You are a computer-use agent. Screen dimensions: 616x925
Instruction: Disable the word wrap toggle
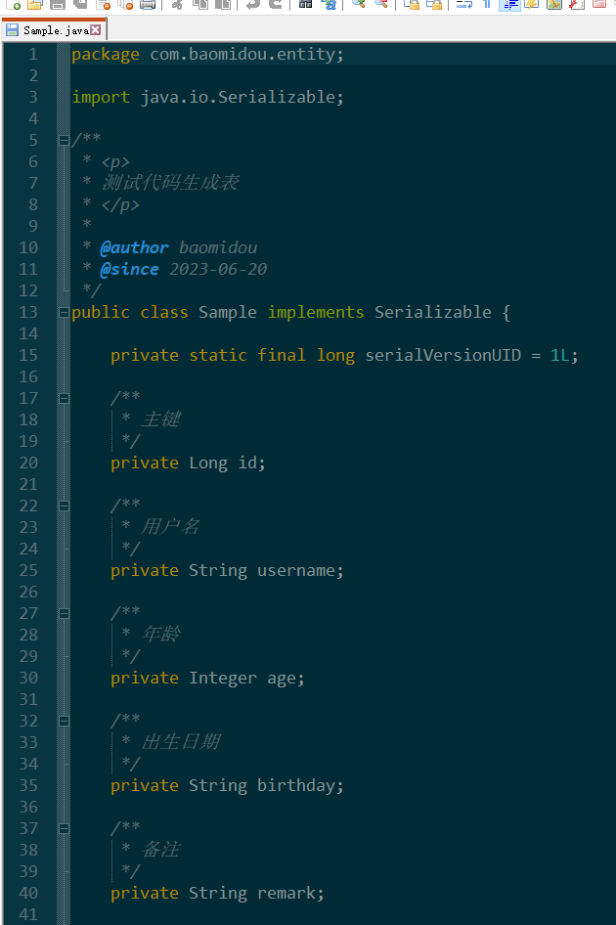click(x=465, y=6)
